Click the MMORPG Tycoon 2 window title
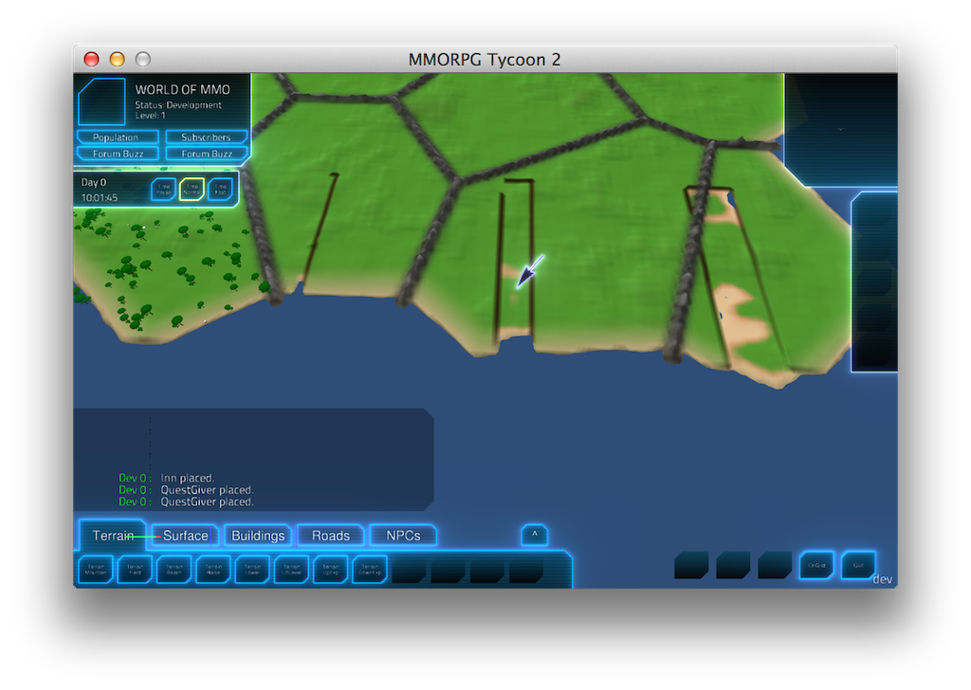The image size is (971, 690). point(485,60)
